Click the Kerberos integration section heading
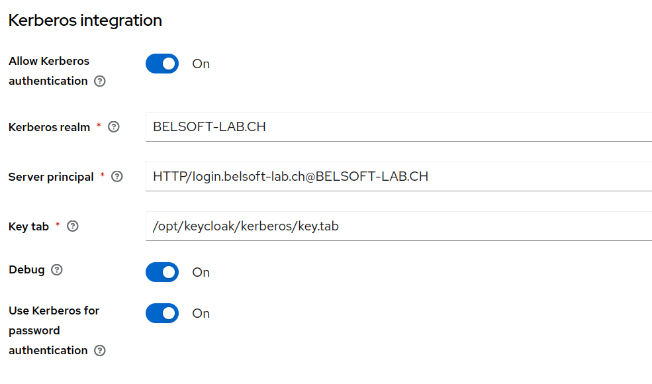652x384 pixels. coord(85,21)
